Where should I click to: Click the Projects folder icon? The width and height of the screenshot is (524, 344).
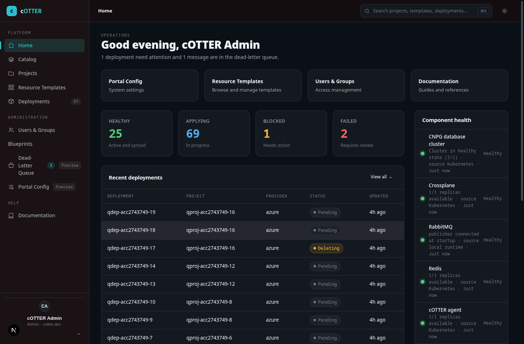click(x=11, y=73)
